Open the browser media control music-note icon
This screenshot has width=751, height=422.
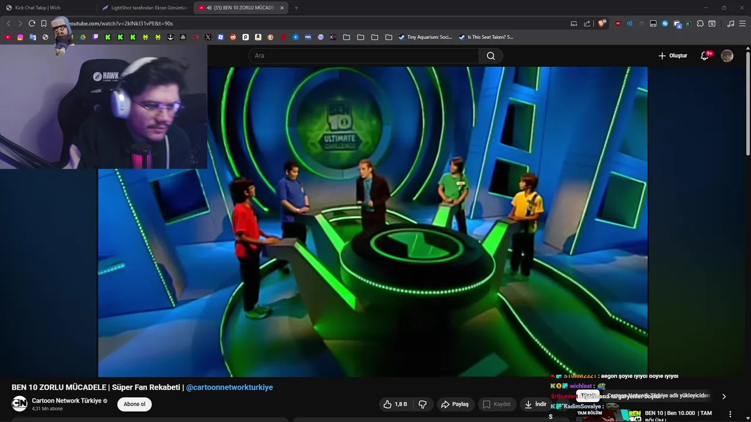[730, 23]
